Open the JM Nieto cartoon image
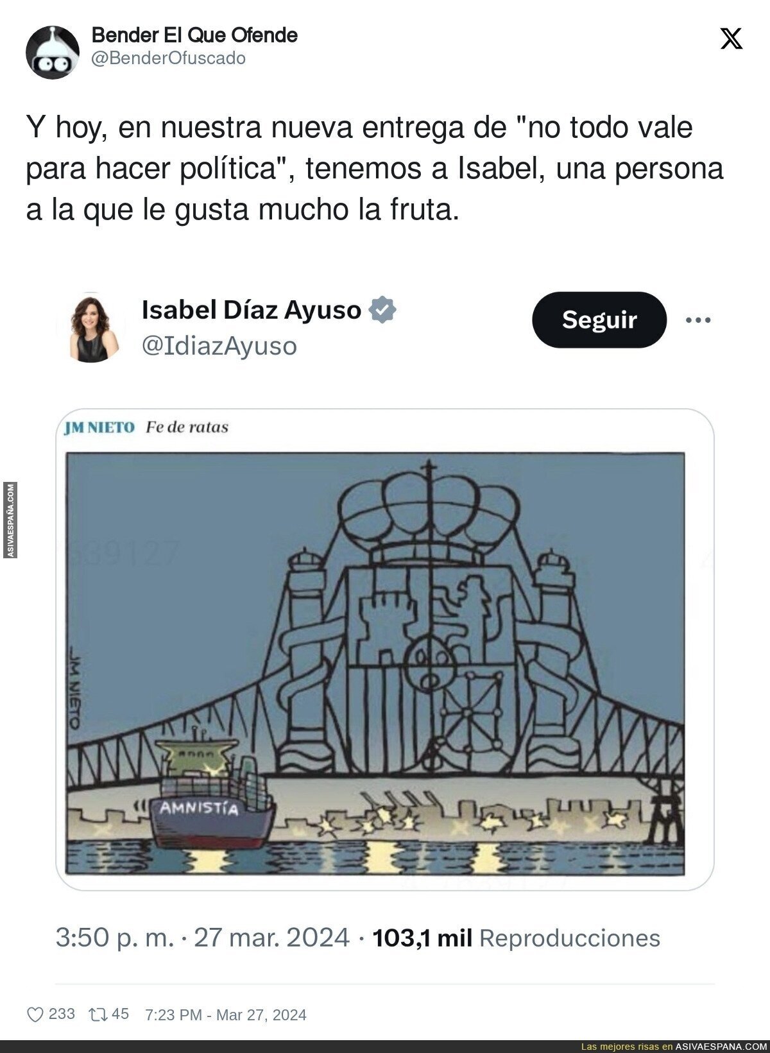The height and width of the screenshot is (1053, 770). click(385, 649)
